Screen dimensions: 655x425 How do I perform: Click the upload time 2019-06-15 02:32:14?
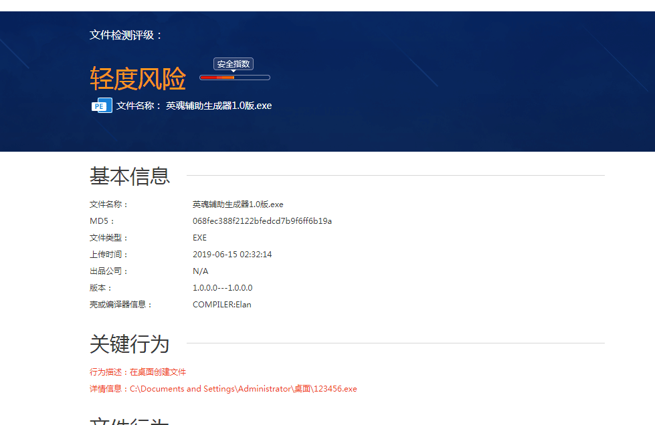[232, 255]
